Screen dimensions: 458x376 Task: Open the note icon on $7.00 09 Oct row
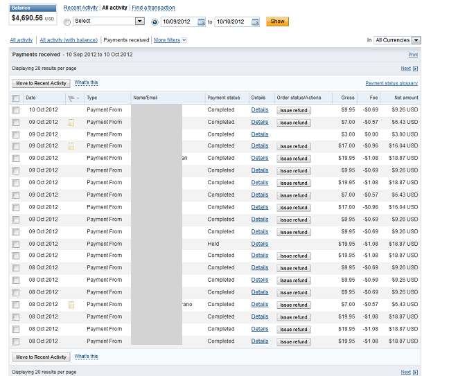(x=71, y=123)
